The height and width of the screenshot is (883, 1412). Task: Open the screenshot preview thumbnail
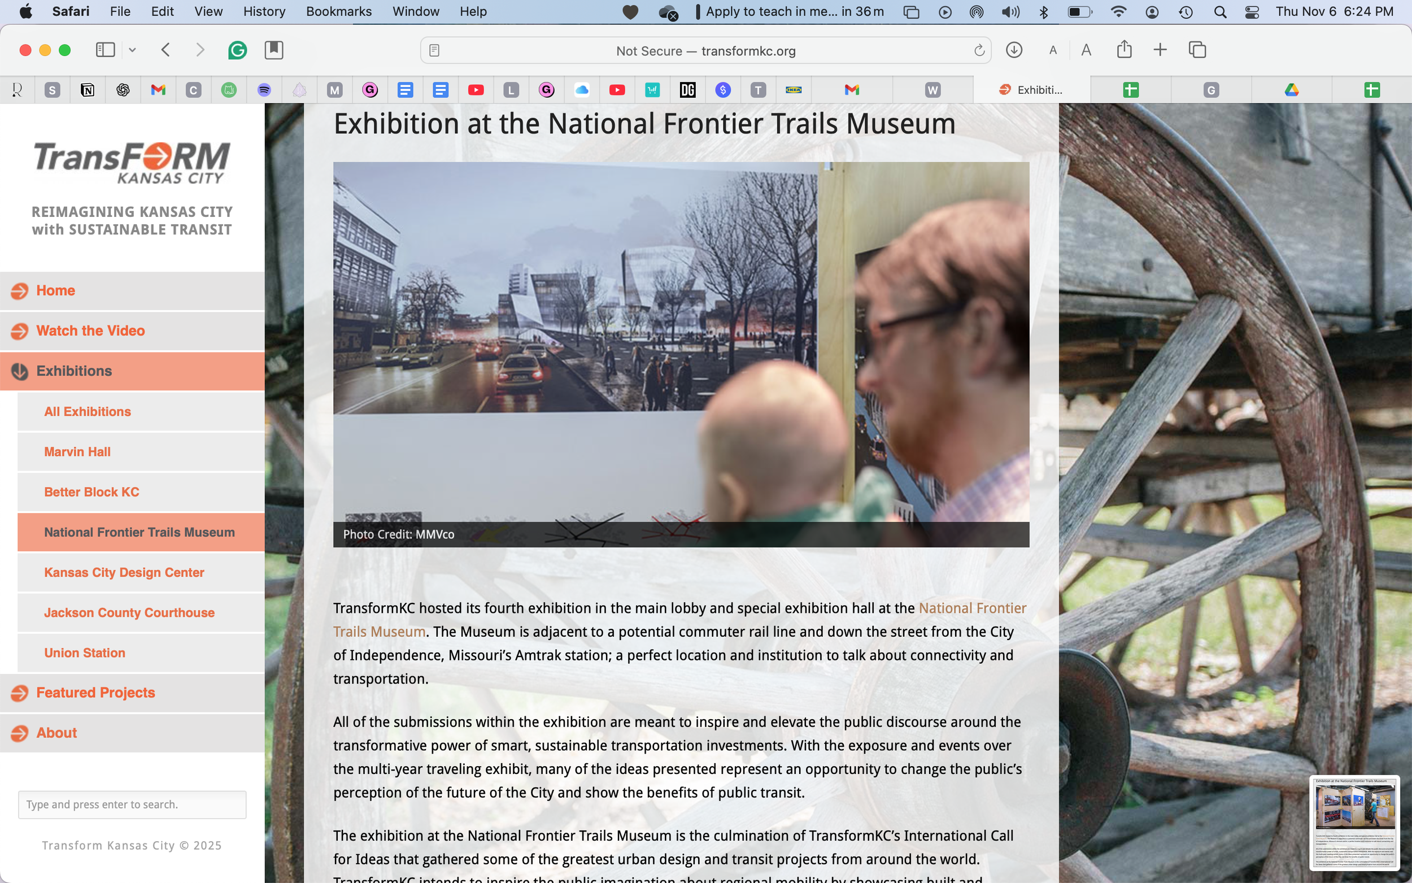1354,824
